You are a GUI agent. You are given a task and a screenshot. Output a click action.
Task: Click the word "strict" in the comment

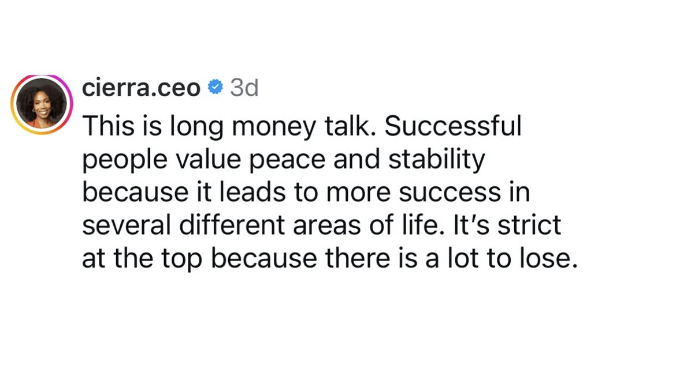[x=529, y=225]
